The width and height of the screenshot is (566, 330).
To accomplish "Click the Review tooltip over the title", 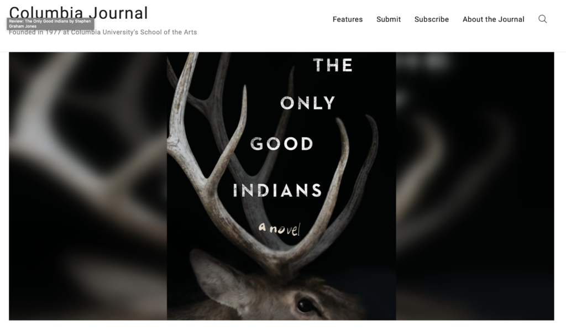I will coord(50,24).
